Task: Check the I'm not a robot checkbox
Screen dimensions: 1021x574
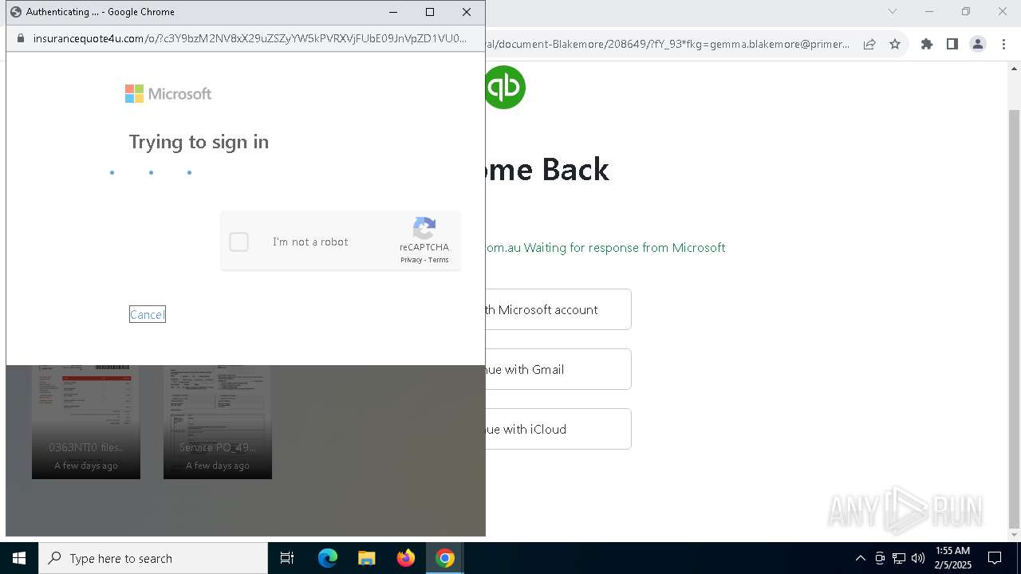Action: (238, 242)
